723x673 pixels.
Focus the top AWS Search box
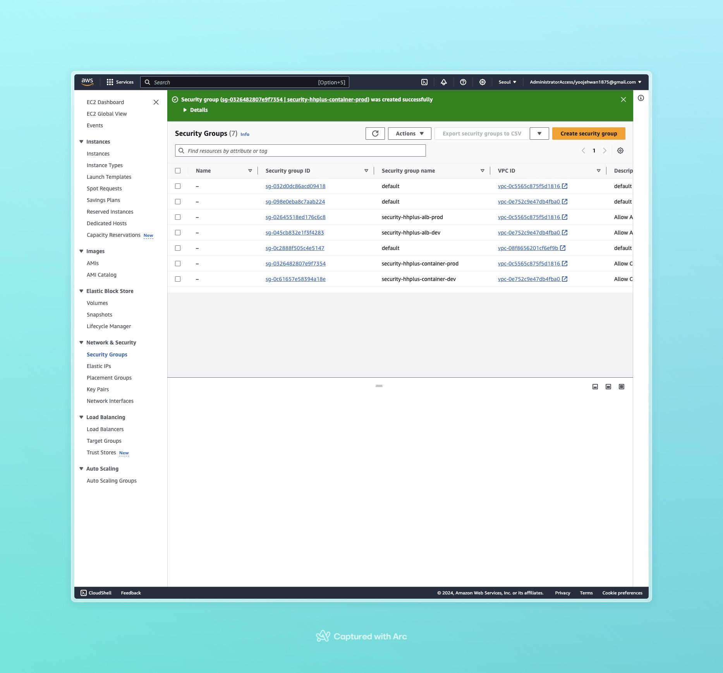[x=245, y=82]
